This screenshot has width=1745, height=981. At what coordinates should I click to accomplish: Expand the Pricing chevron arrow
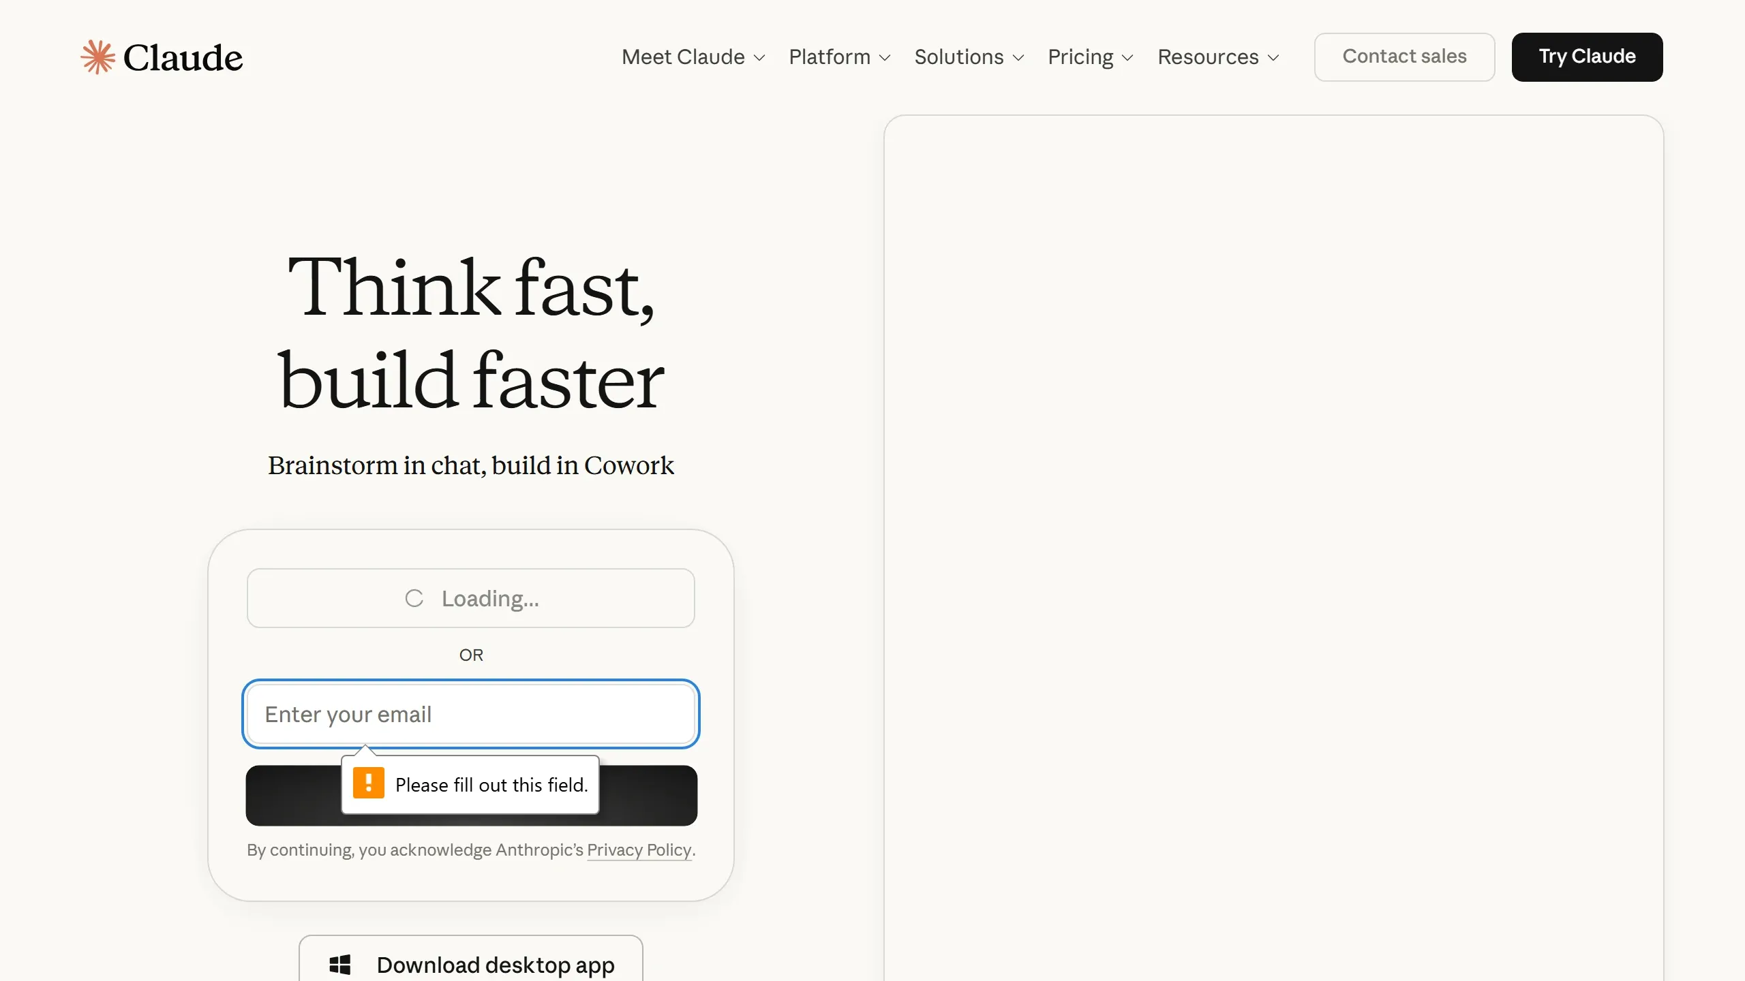pyautogui.click(x=1127, y=58)
